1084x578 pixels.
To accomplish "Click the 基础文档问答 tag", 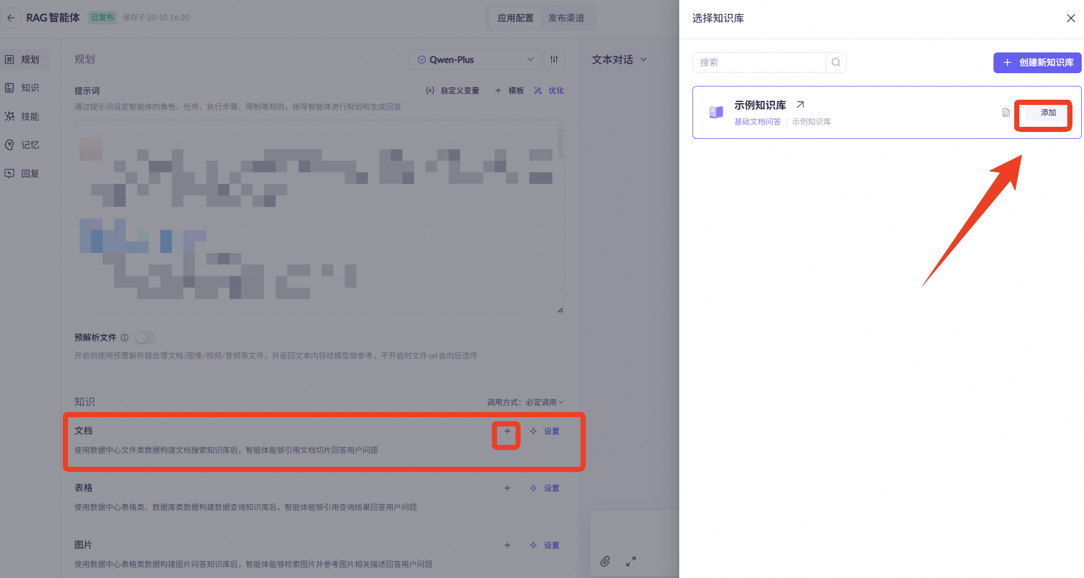I will click(x=757, y=122).
